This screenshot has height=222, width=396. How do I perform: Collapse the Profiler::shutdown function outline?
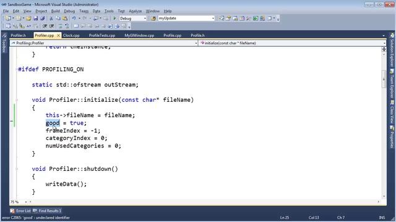click(17, 169)
